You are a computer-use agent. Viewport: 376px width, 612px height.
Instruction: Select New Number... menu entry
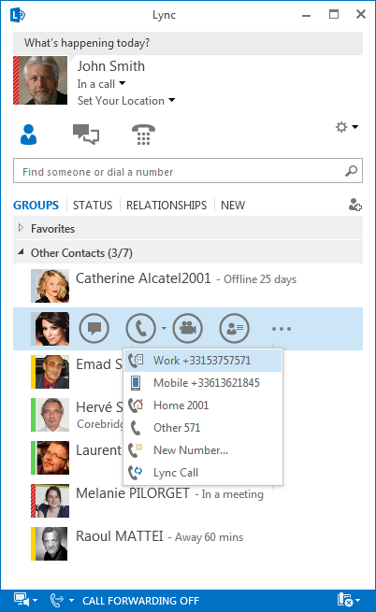[x=203, y=450]
